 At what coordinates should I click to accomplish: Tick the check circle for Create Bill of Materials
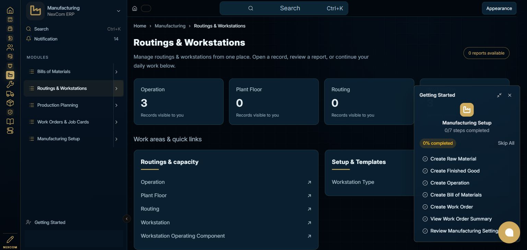point(425,195)
